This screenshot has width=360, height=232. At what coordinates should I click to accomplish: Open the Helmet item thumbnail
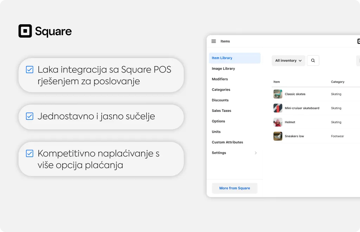click(278, 122)
